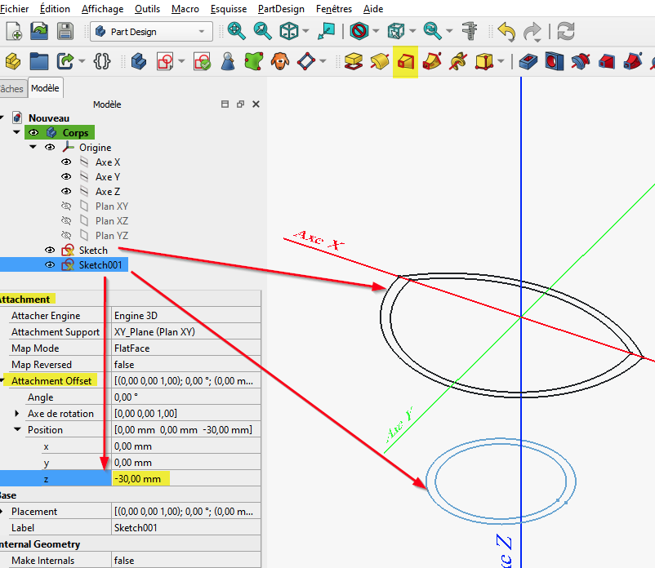655x568 pixels.
Task: Click the curly braces variable set icon
Action: (x=102, y=62)
